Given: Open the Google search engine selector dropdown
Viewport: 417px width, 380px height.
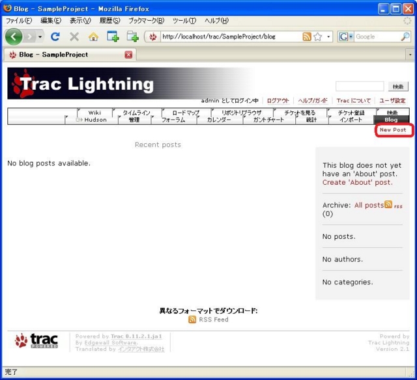Looking at the screenshot, I should (345, 36).
